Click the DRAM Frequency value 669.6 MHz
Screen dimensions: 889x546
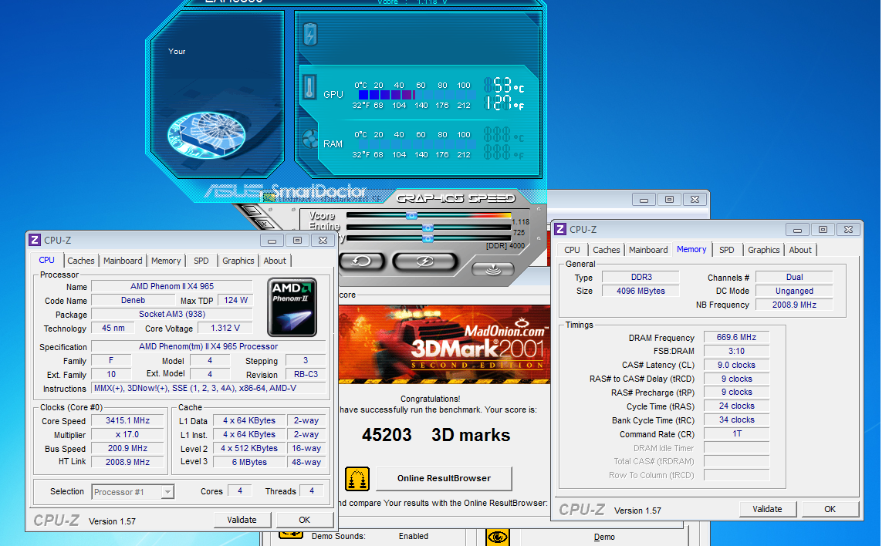[x=736, y=338]
